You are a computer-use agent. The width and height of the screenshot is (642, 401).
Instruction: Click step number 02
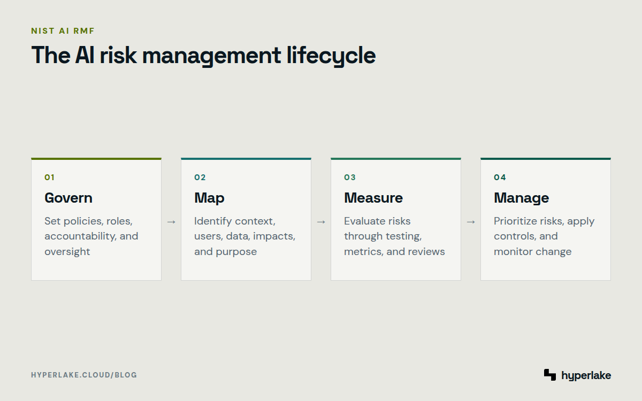(200, 178)
